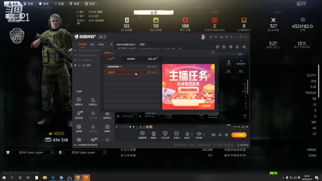The image size is (322, 181).
Task: Toggle the preview eye icon in bottom bar
Action: (x=220, y=135)
